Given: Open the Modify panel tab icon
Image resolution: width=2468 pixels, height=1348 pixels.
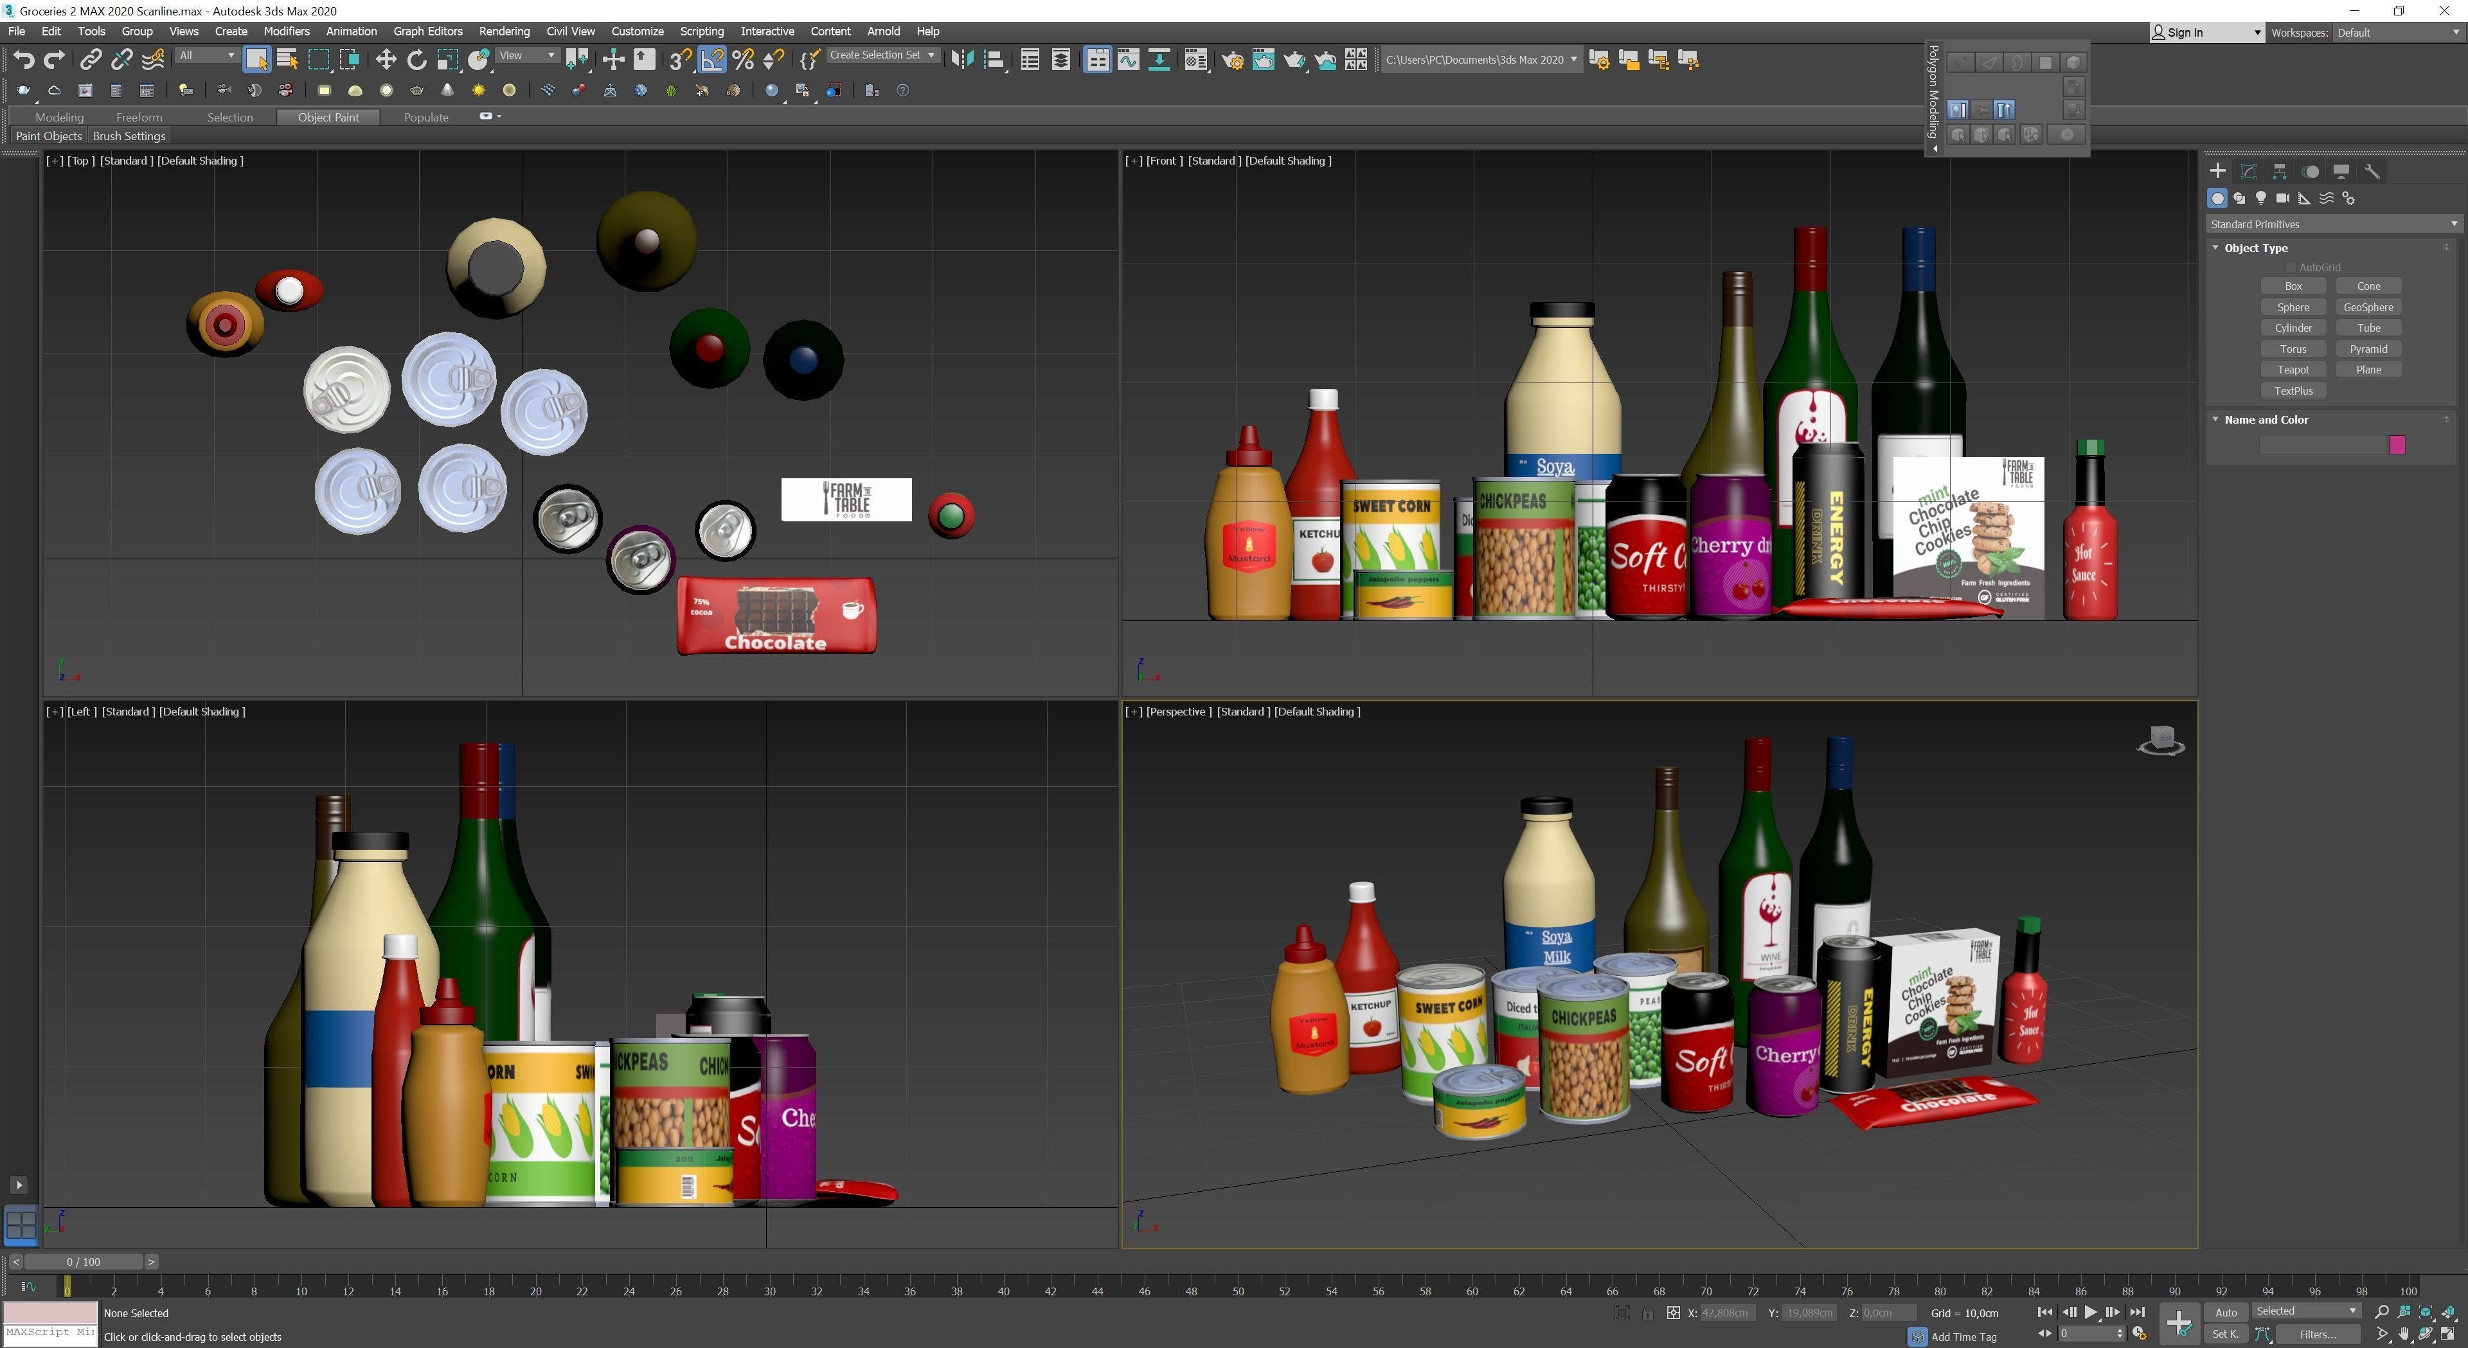Looking at the screenshot, I should [2249, 172].
